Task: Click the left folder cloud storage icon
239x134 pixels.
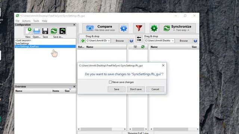Action: point(131,41)
